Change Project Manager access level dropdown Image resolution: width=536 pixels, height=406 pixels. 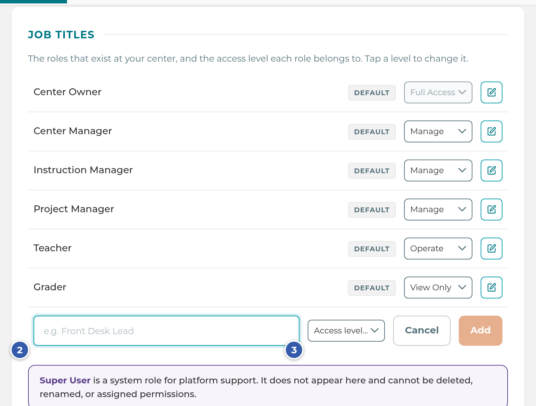click(438, 210)
